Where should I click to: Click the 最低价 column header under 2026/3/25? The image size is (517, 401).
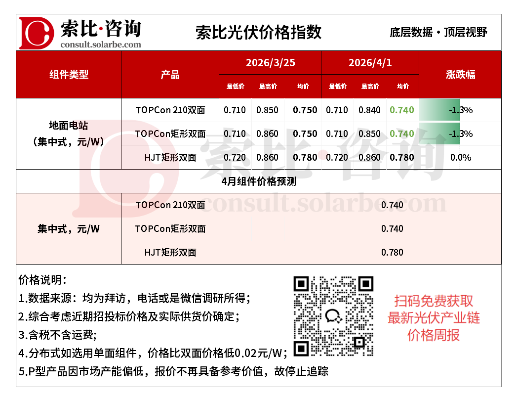pos(235,86)
